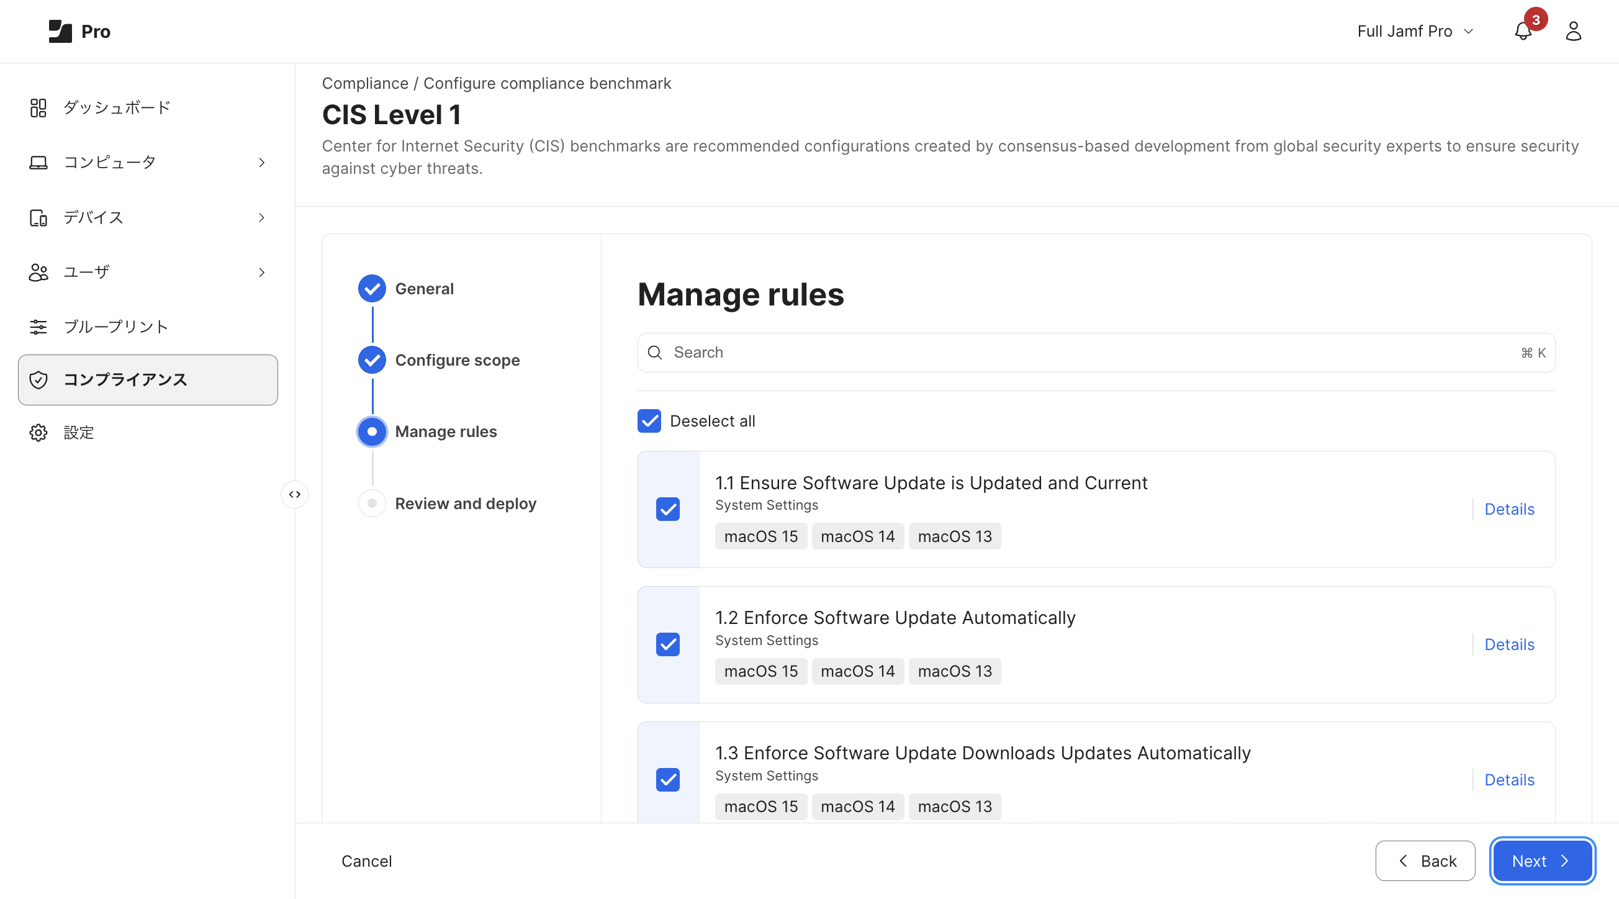Viewport: 1619px width, 899px height.
Task: Click the macOS 13 tag on rule 1.3
Action: coord(954,806)
